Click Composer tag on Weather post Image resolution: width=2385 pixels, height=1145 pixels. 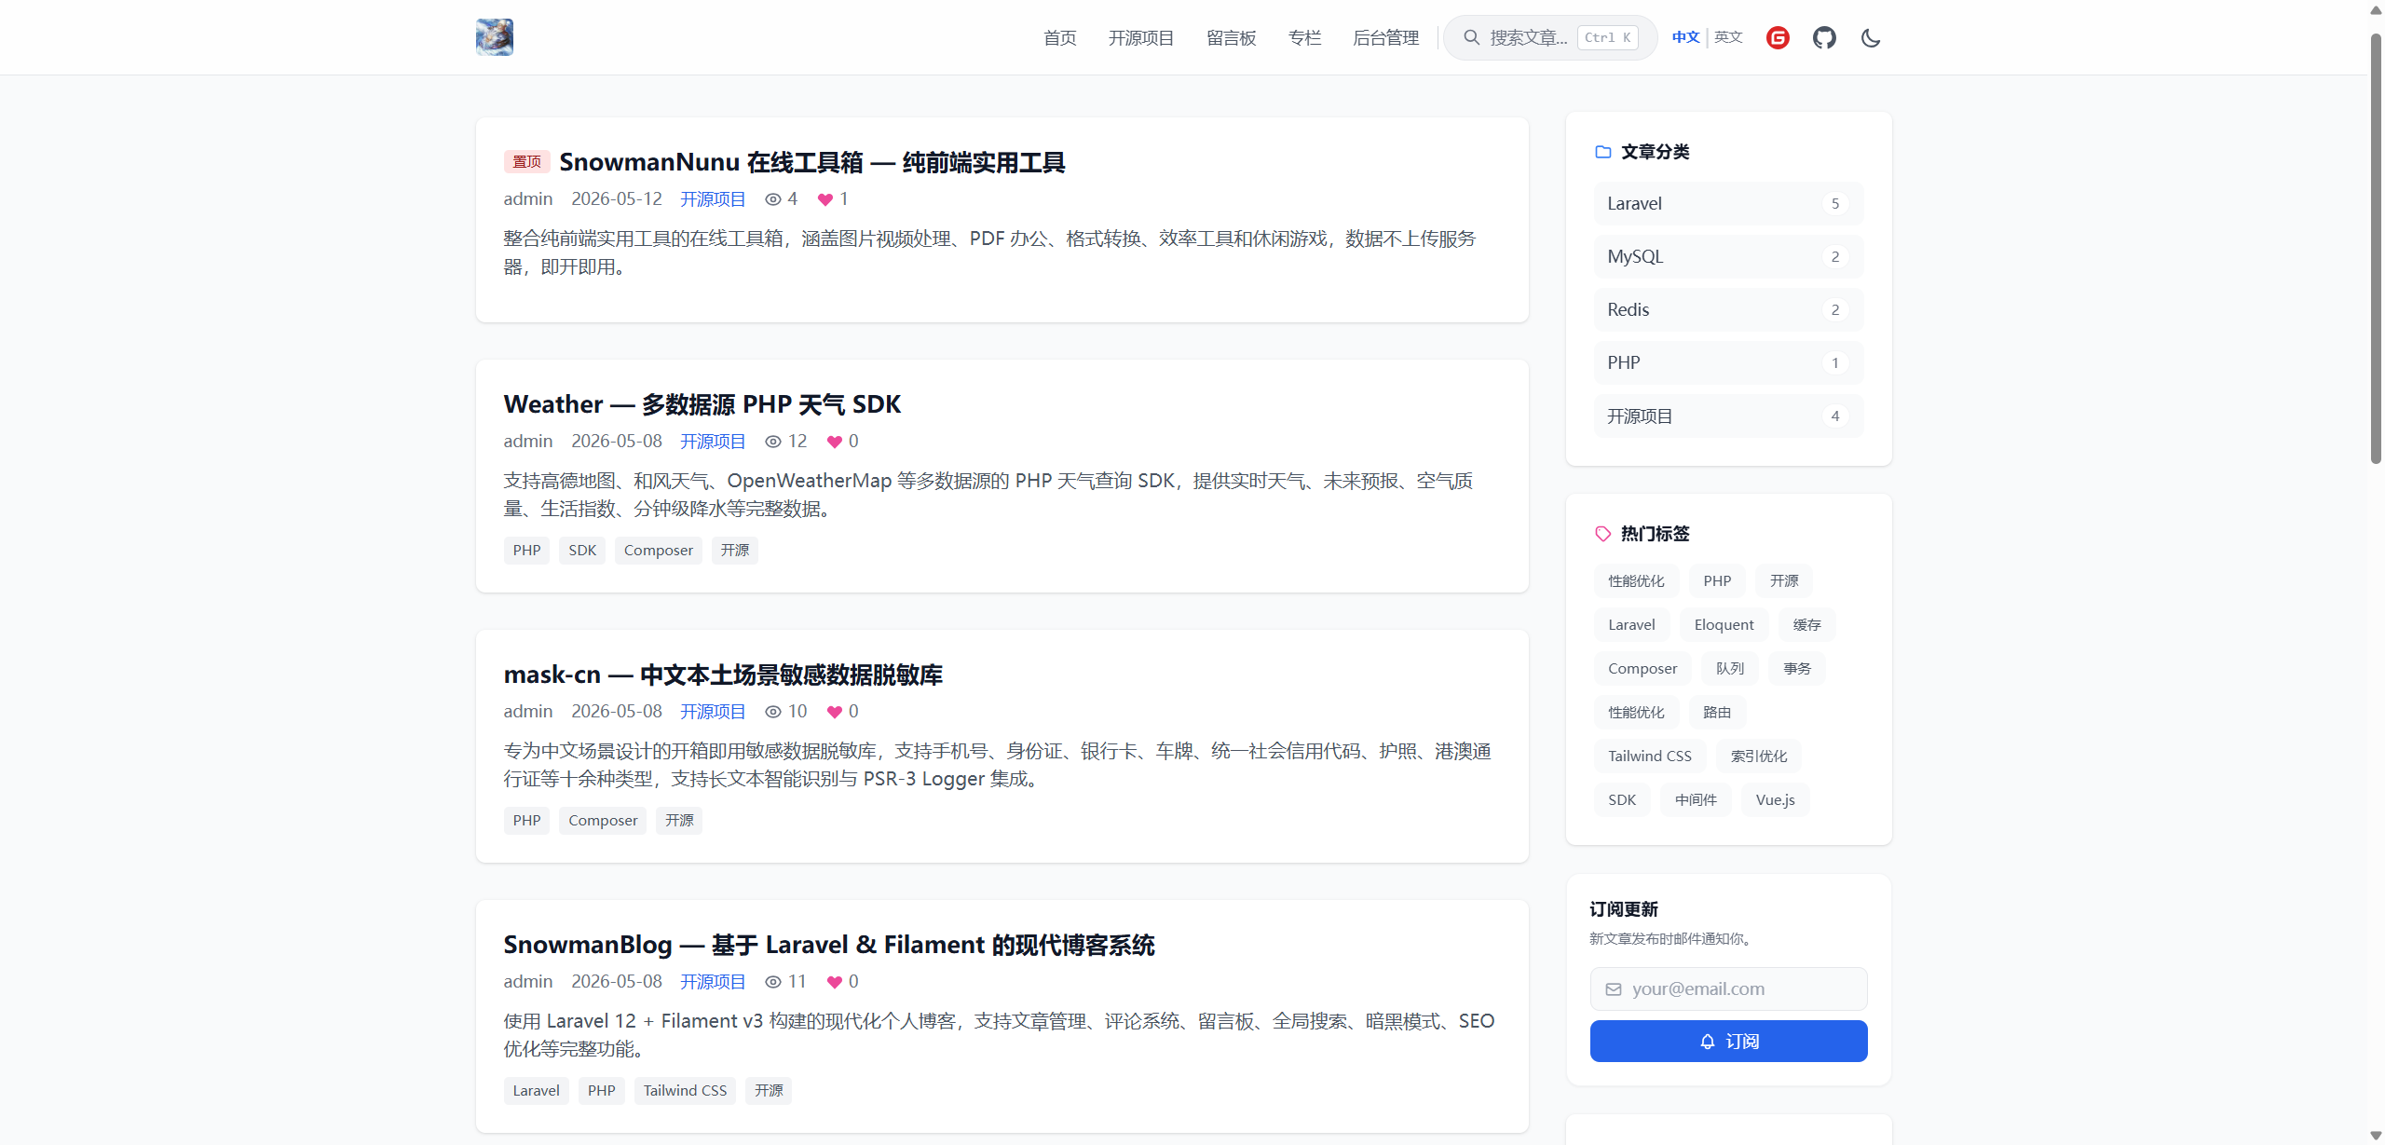658,551
